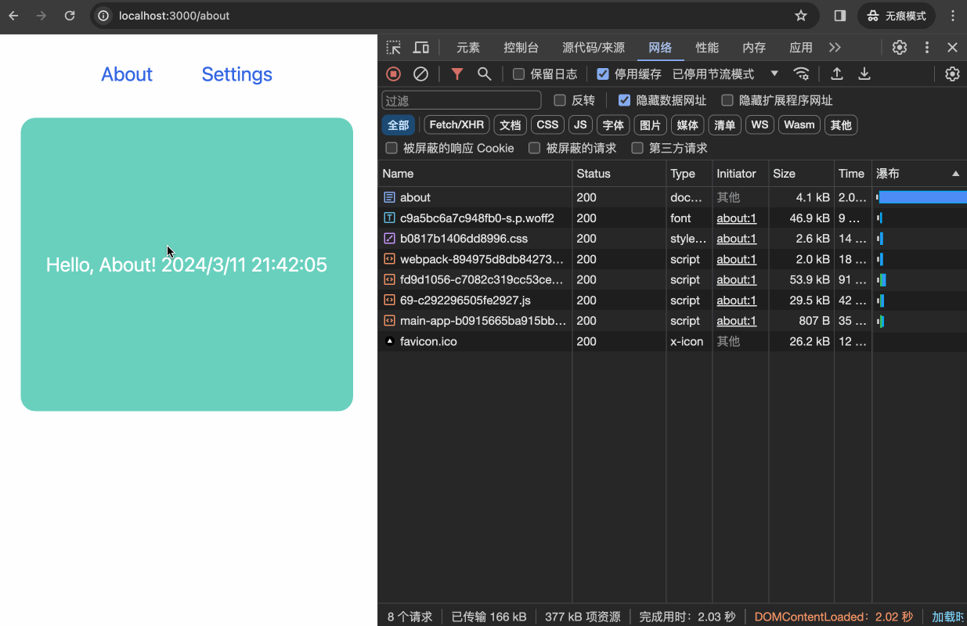The height and width of the screenshot is (626, 967).
Task: Enable the 保留日志 checkbox
Action: tap(518, 74)
